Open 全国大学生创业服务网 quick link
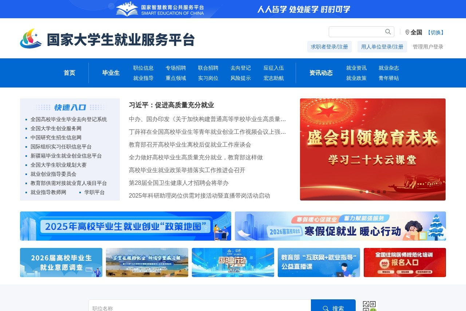The image size is (466, 311). [x=56, y=128]
